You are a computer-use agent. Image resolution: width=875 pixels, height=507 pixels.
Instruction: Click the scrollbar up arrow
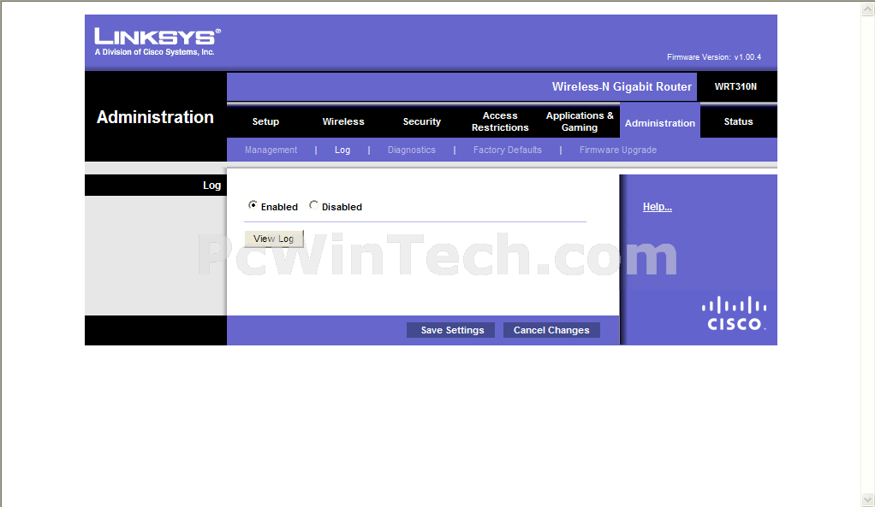pyautogui.click(x=868, y=9)
